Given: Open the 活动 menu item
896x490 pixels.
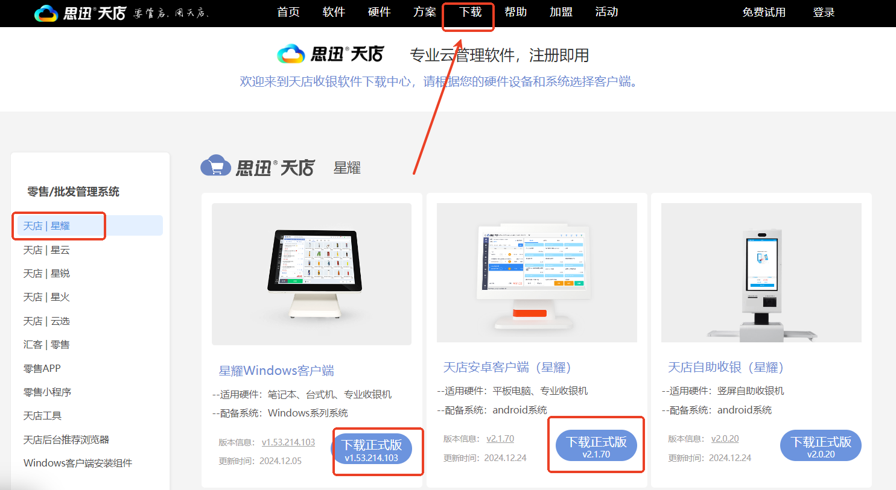Looking at the screenshot, I should 606,12.
